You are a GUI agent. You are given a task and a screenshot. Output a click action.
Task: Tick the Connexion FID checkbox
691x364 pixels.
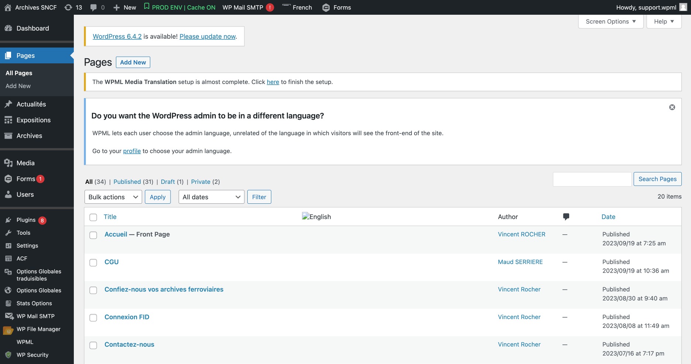(93, 318)
